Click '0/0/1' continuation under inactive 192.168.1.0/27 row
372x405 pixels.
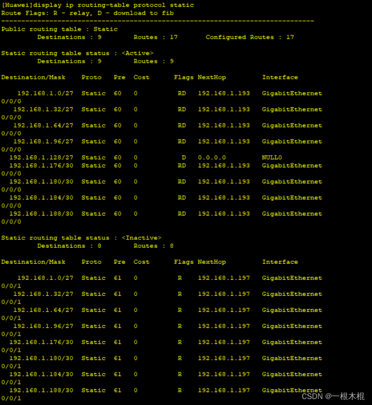(x=11, y=286)
